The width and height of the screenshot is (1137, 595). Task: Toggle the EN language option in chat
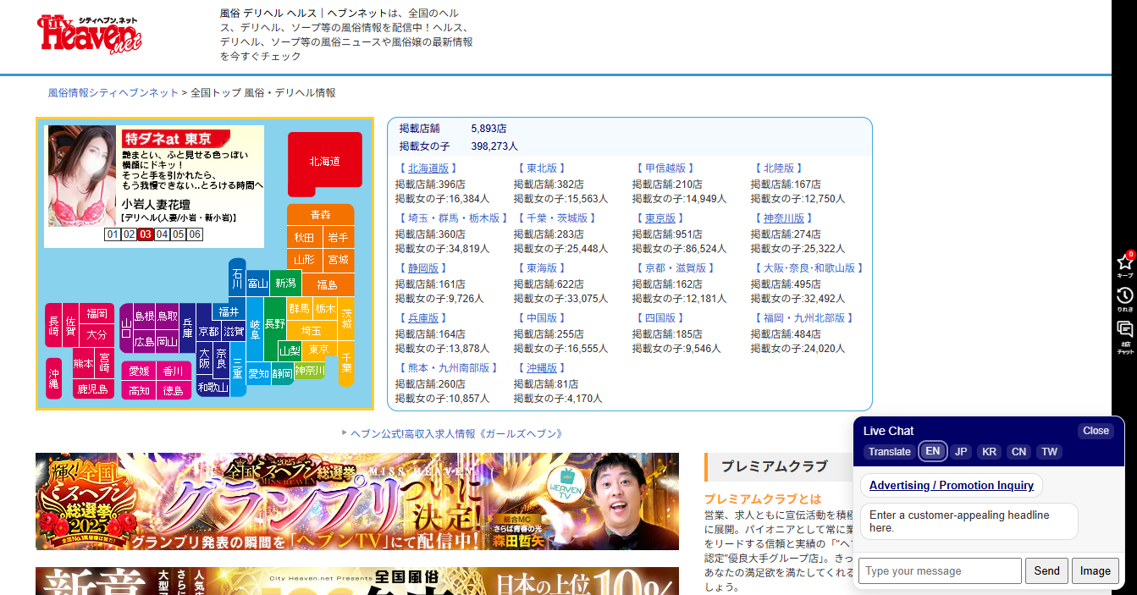[x=932, y=451]
